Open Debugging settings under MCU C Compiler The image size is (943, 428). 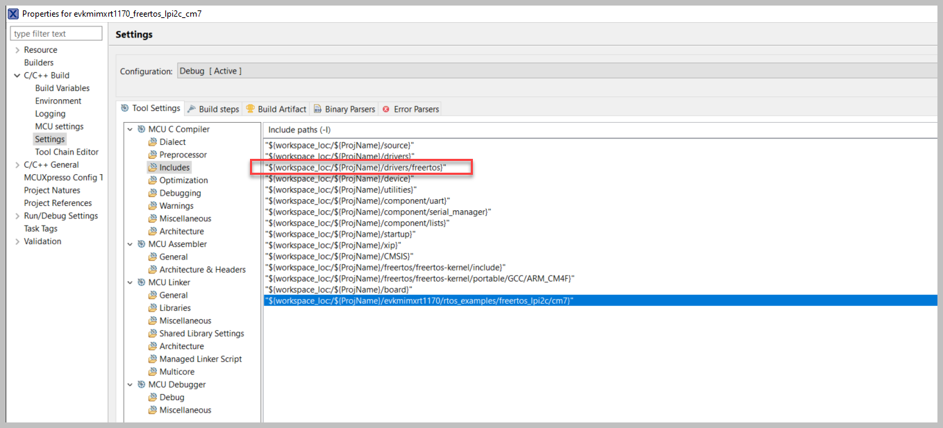click(178, 193)
